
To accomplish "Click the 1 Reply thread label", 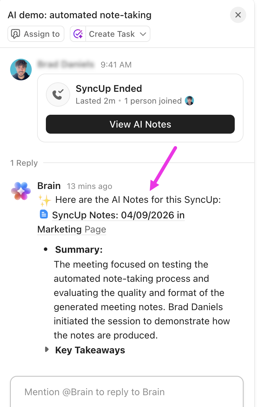I will (x=24, y=163).
